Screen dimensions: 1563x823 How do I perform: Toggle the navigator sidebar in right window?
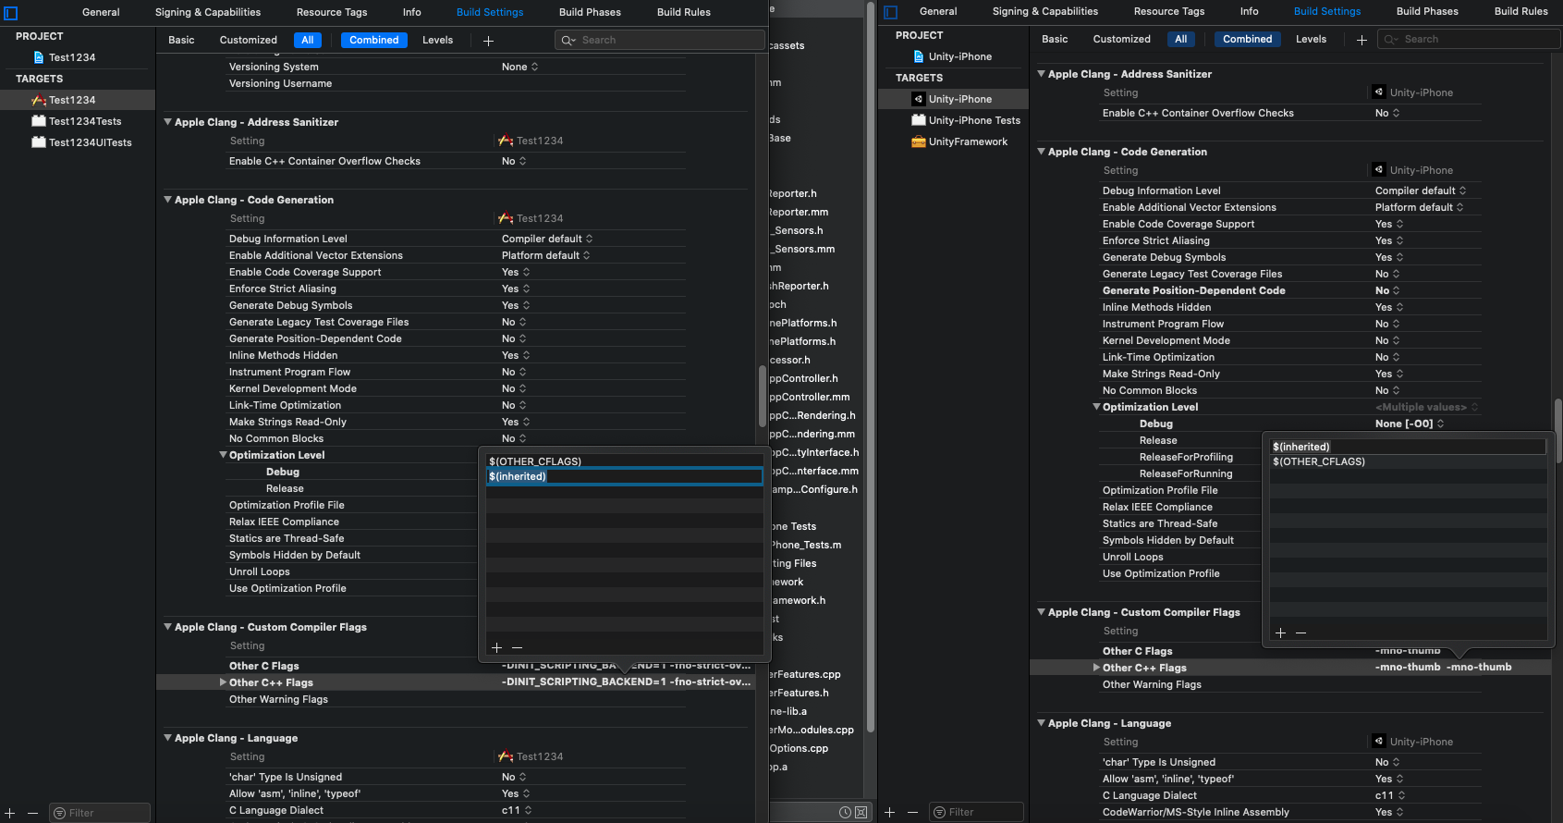click(x=891, y=12)
